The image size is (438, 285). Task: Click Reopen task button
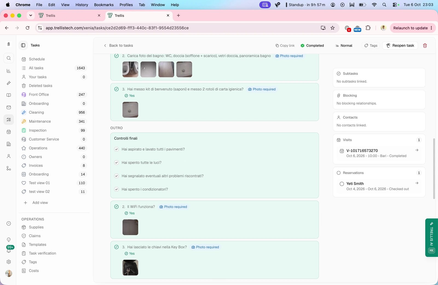[x=400, y=45]
